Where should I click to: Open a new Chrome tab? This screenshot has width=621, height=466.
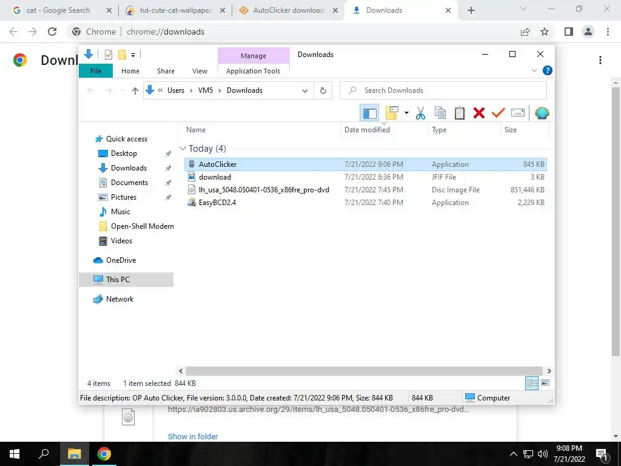tap(471, 11)
